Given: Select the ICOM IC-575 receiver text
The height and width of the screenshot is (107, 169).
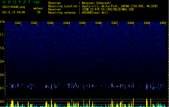Looking at the screenshot, I should 108,9.
